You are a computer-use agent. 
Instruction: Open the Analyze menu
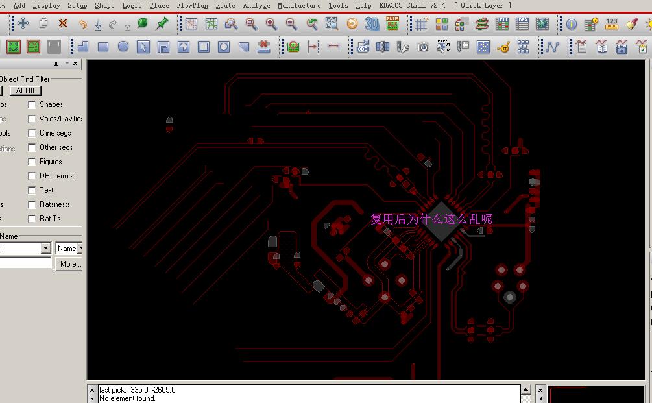256,5
